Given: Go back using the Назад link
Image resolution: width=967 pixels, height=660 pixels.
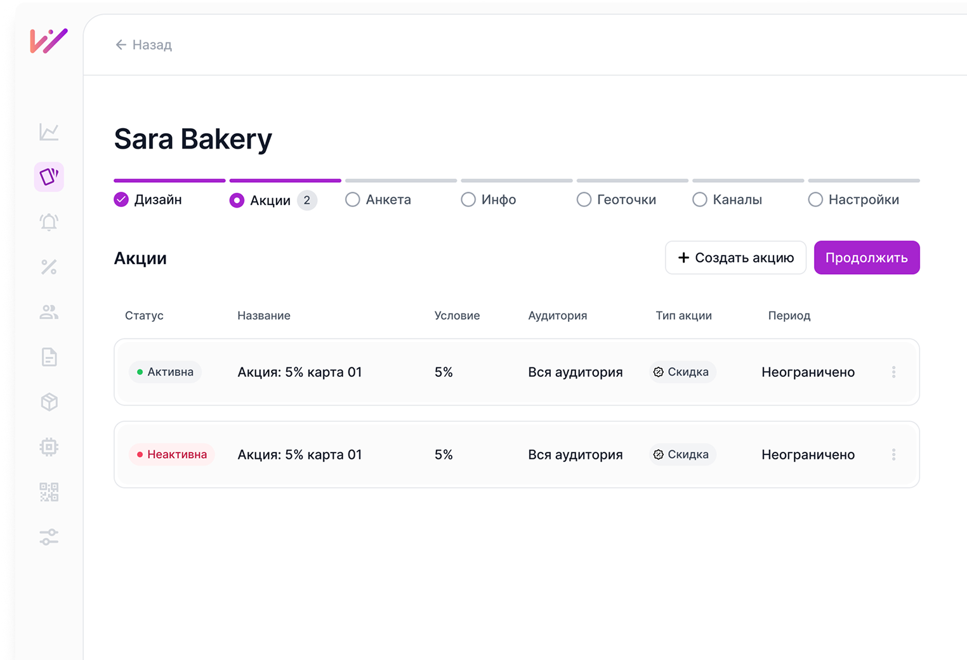Looking at the screenshot, I should tap(143, 44).
